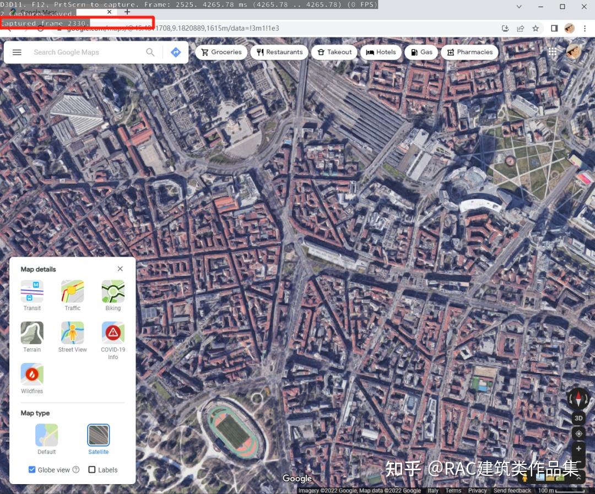Image resolution: width=595 pixels, height=494 pixels.
Task: Open Directions with the blue arrow icon
Action: pyautogui.click(x=176, y=52)
